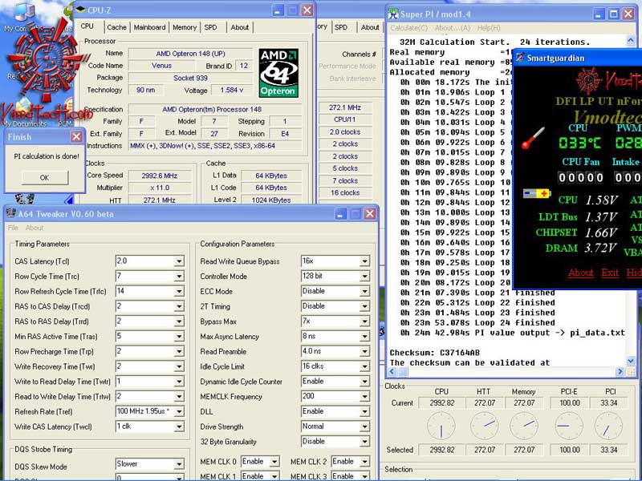Screen dimensions: 642x481
Task: Expand Read Write Queue Bypass dropdown
Action: coord(364,261)
